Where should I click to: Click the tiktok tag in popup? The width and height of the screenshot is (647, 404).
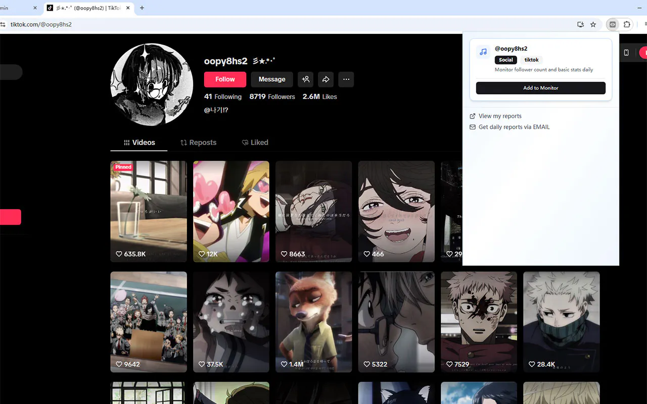coord(532,60)
